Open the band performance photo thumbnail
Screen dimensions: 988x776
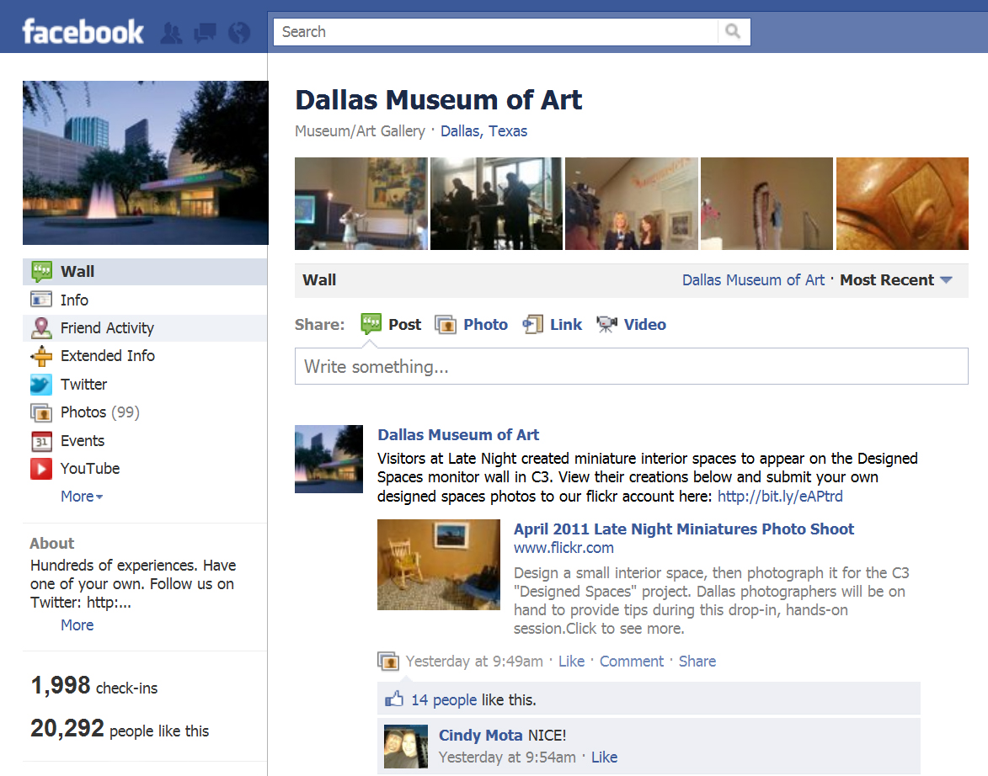[x=496, y=204]
